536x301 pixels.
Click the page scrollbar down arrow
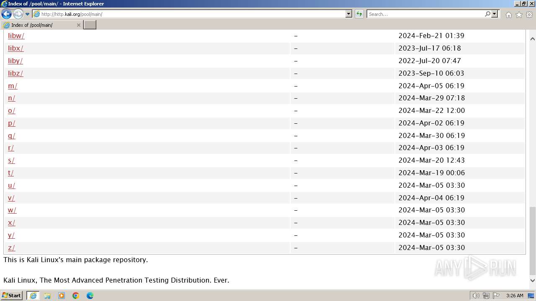pos(533,281)
